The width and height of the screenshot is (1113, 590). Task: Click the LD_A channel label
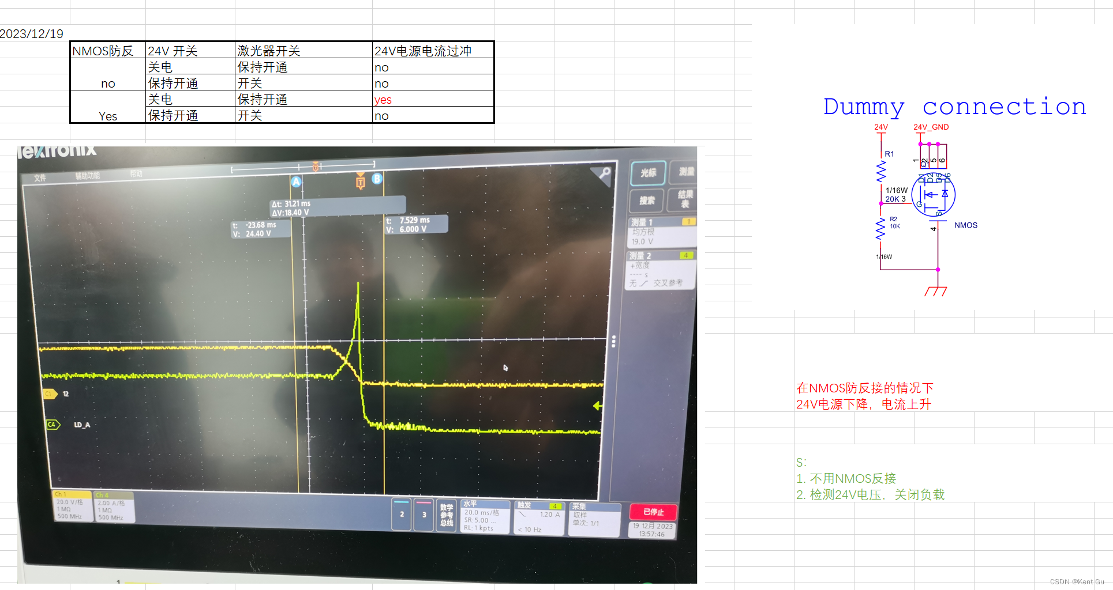(82, 425)
